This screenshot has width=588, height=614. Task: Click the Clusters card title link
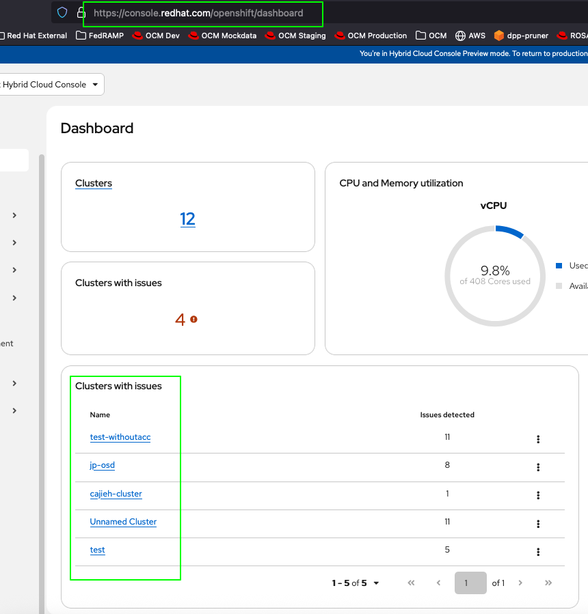[x=94, y=183]
